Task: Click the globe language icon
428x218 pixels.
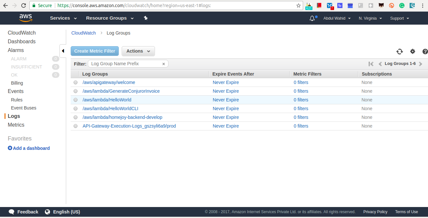Action: pyautogui.click(x=47, y=212)
